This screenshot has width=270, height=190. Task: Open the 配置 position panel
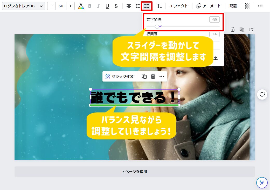click(x=233, y=6)
